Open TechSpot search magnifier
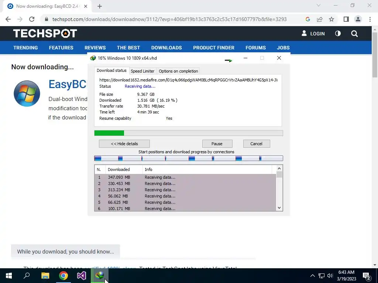The image size is (378, 283). tap(354, 34)
